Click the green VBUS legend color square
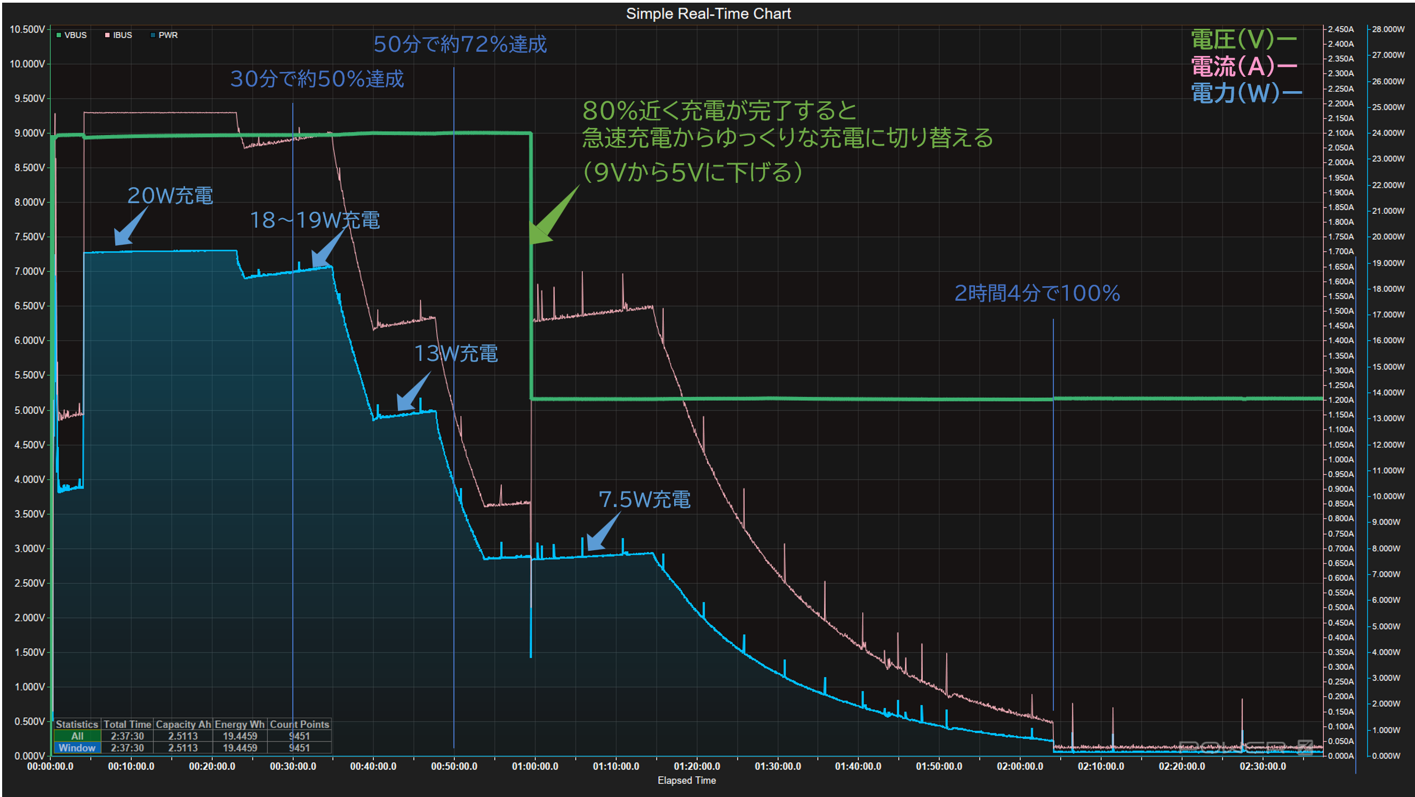The height and width of the screenshot is (797, 1415). click(59, 35)
